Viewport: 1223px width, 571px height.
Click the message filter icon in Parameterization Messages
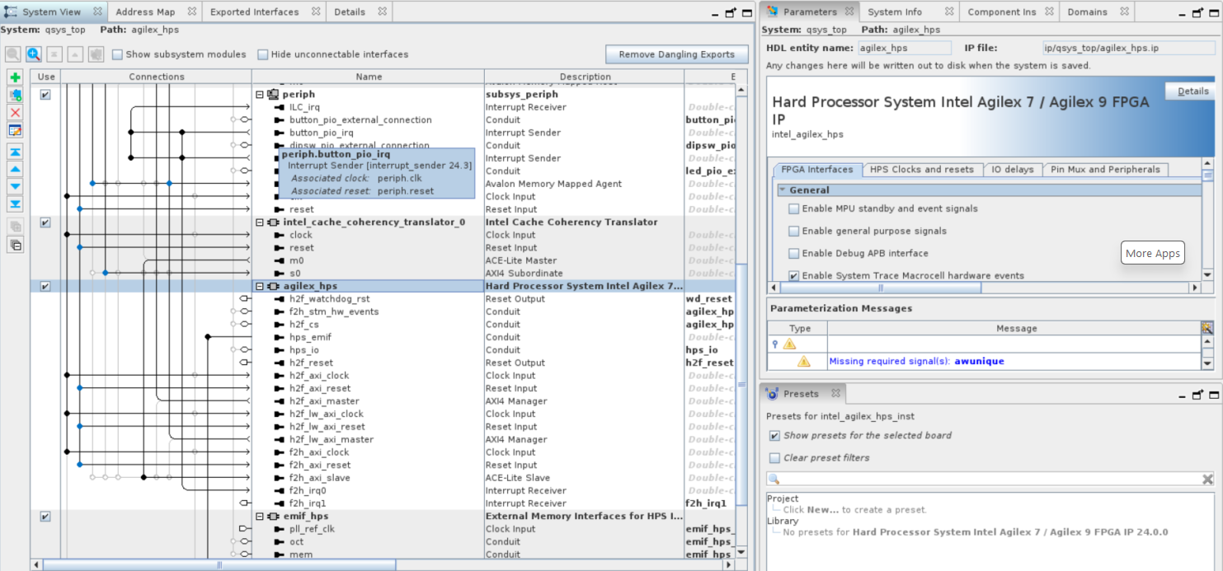pos(1207,328)
